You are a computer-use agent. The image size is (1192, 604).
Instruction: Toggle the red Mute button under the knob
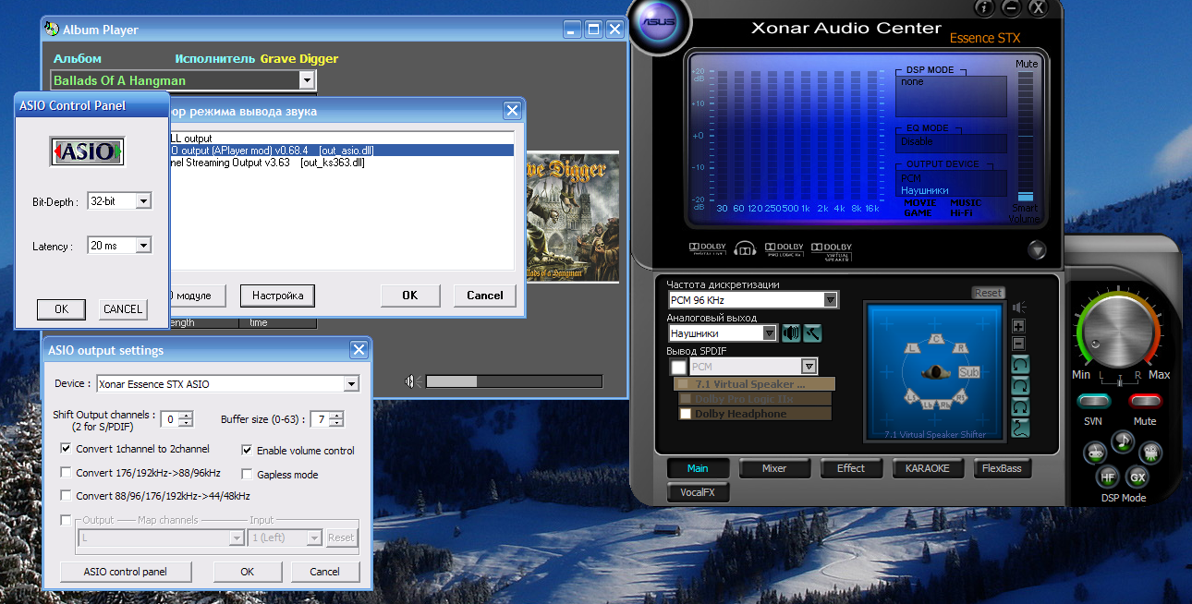[x=1145, y=402]
